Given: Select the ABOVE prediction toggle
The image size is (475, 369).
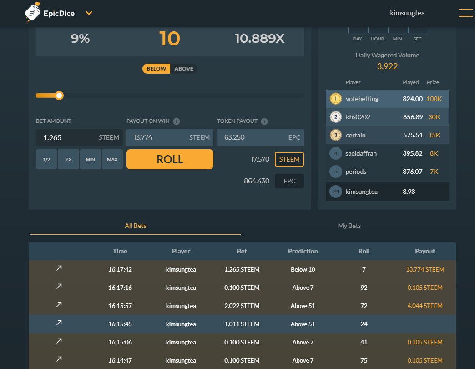Looking at the screenshot, I should 183,69.
